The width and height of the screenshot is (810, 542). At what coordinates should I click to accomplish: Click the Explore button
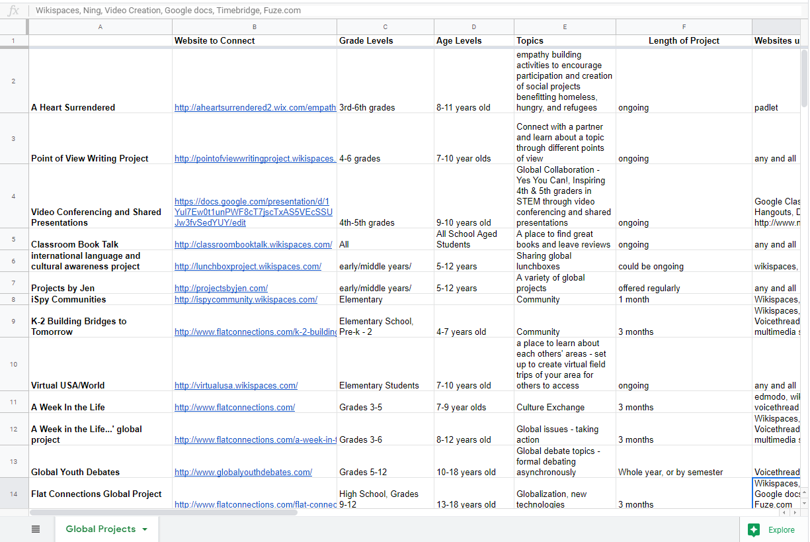point(774,529)
